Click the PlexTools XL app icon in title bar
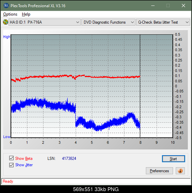The height and width of the screenshot is (193, 192). 6,6
